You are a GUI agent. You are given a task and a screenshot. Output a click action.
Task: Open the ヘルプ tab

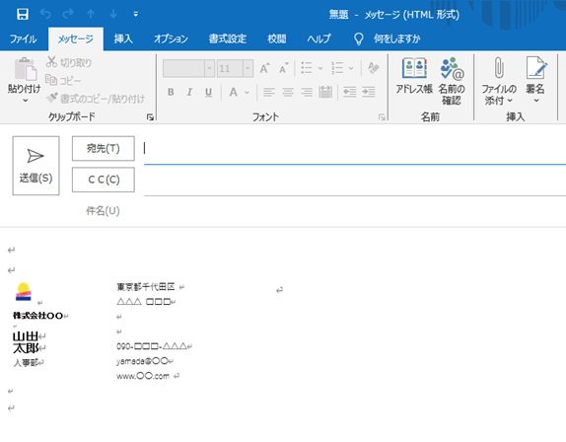tap(318, 38)
